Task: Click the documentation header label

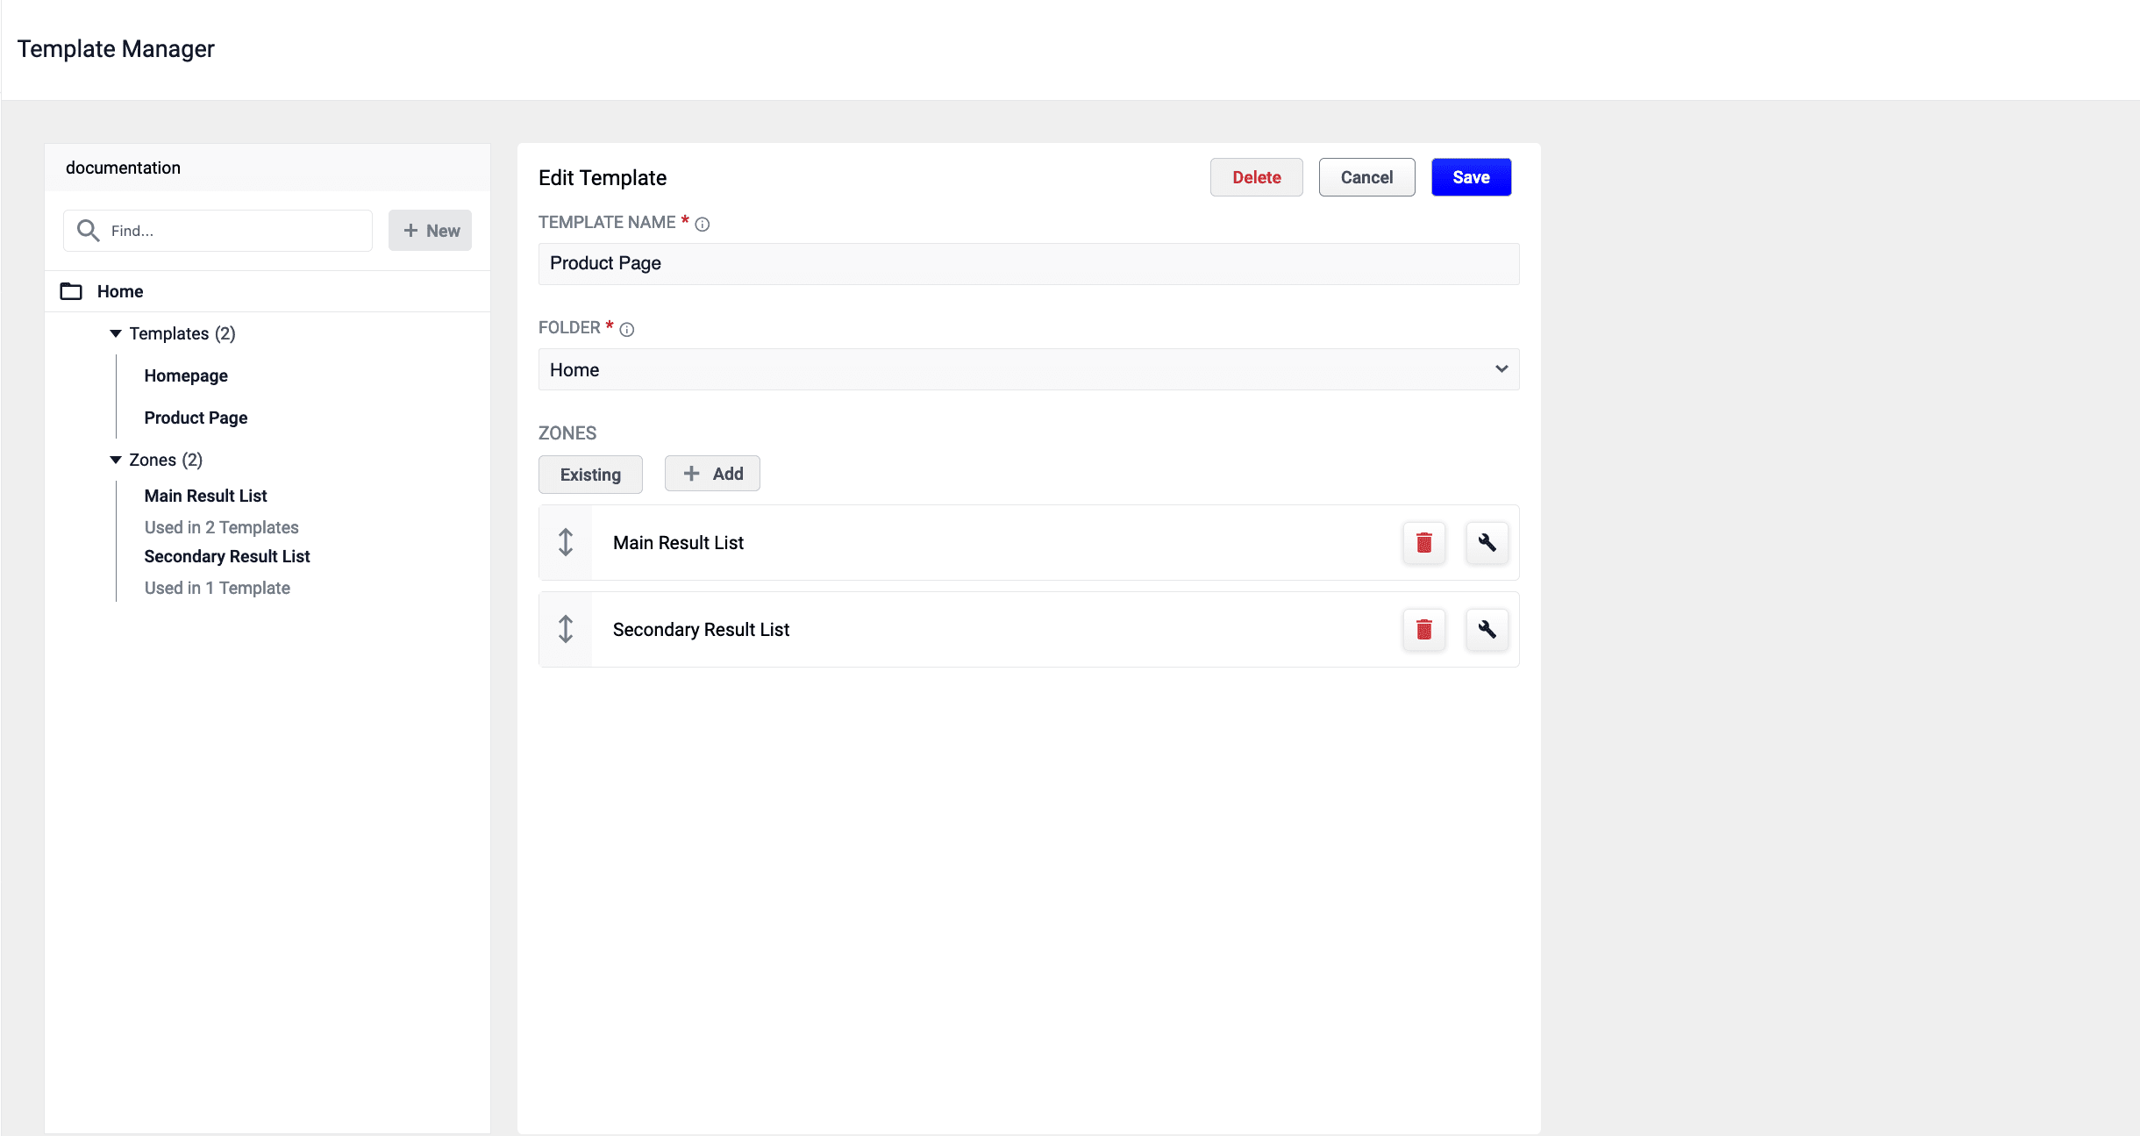Action: [123, 168]
